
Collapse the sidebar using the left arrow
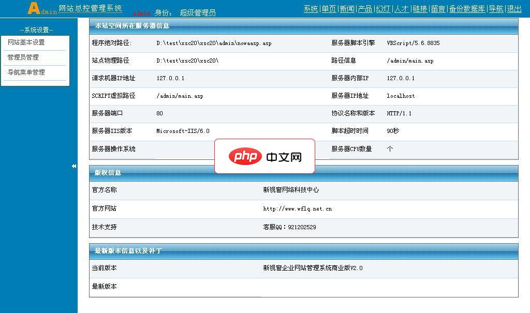tap(73, 167)
